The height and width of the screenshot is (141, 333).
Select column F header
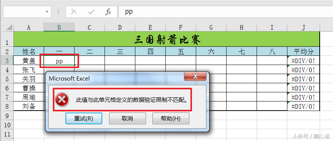coord(181,27)
